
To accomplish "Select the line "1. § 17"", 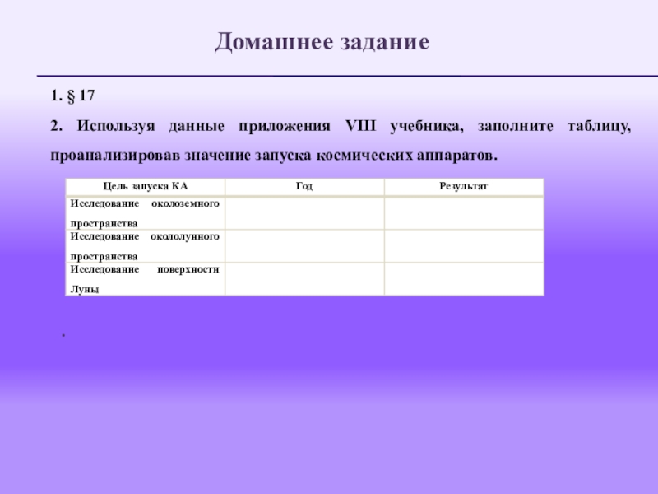I will point(72,97).
